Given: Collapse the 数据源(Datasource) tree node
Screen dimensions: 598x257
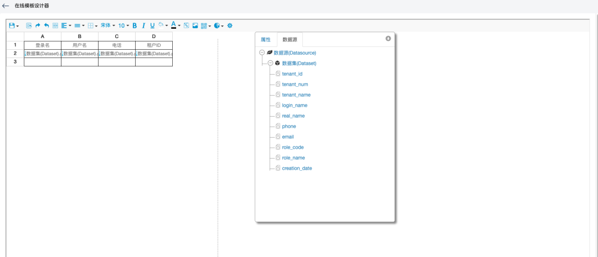Looking at the screenshot, I should click(x=261, y=53).
